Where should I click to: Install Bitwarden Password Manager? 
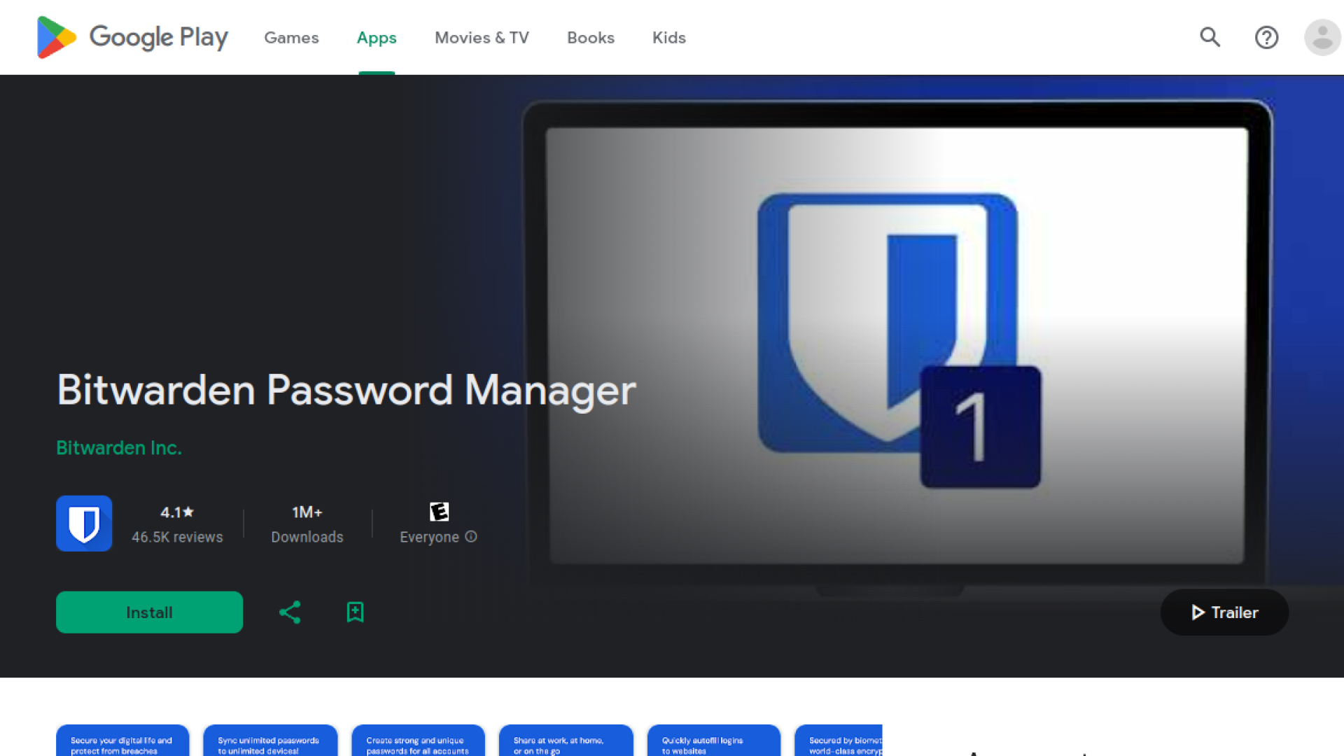pyautogui.click(x=149, y=612)
